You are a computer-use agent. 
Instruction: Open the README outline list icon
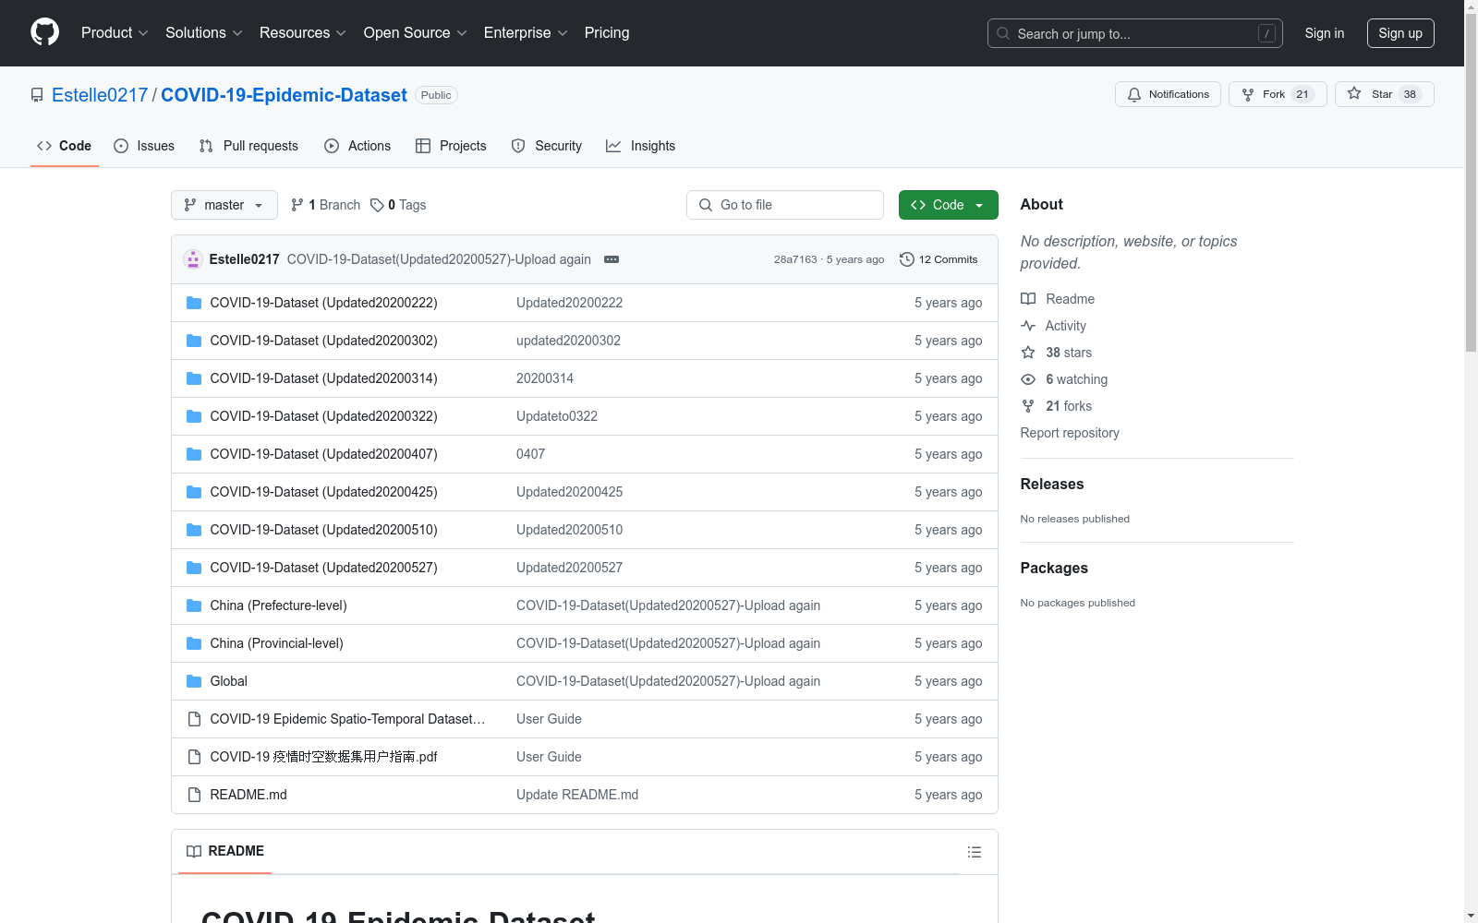pos(975,852)
